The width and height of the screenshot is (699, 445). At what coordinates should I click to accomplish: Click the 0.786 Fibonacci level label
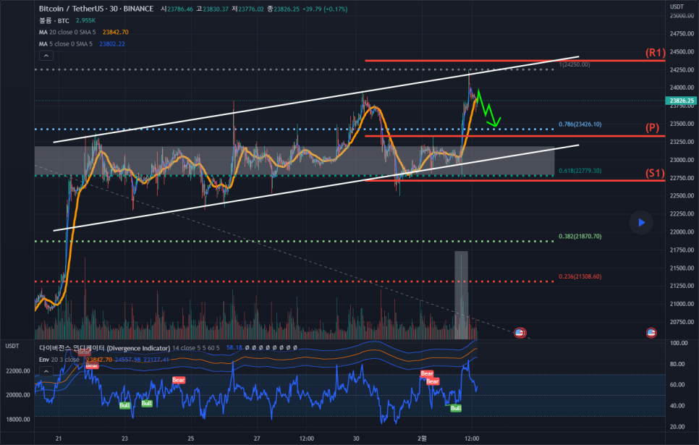580,124
